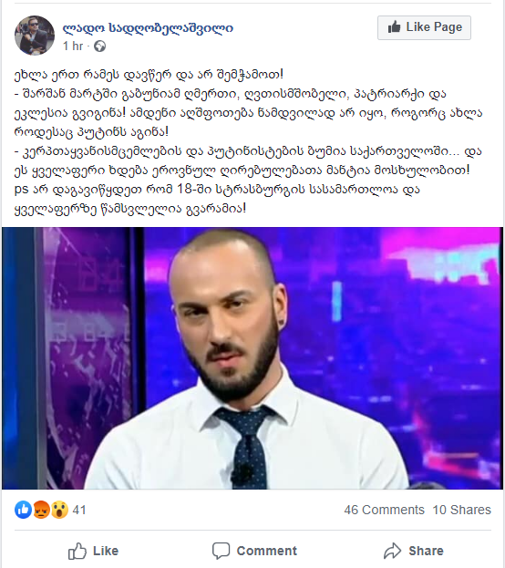
Task: Click the blue Like reaction icon
Action: [x=23, y=510]
